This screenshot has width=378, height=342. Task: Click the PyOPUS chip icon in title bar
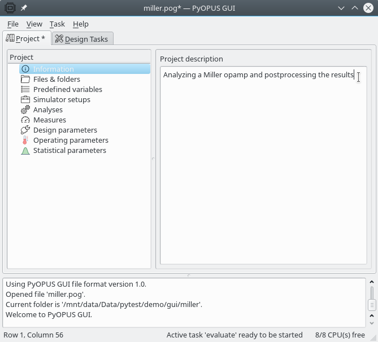(x=10, y=8)
